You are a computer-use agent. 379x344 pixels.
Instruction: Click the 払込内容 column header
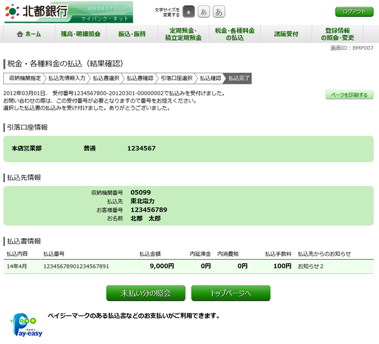pyautogui.click(x=17, y=254)
